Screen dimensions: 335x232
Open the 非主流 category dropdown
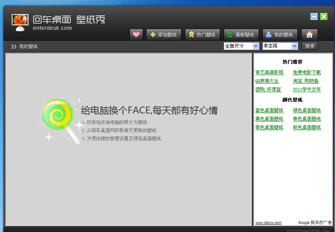click(279, 46)
